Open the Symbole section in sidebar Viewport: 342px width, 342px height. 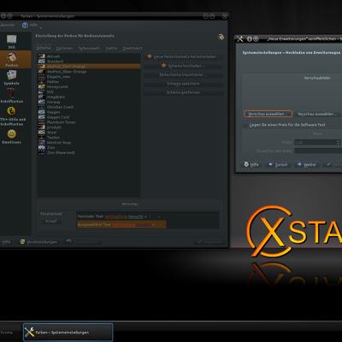coord(12,78)
